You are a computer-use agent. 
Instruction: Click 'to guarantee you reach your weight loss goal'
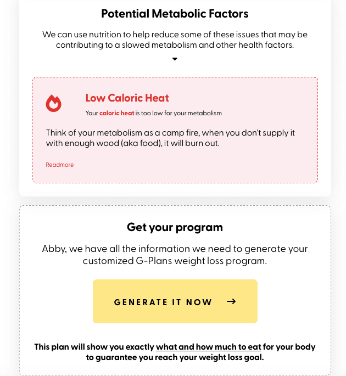175,357
